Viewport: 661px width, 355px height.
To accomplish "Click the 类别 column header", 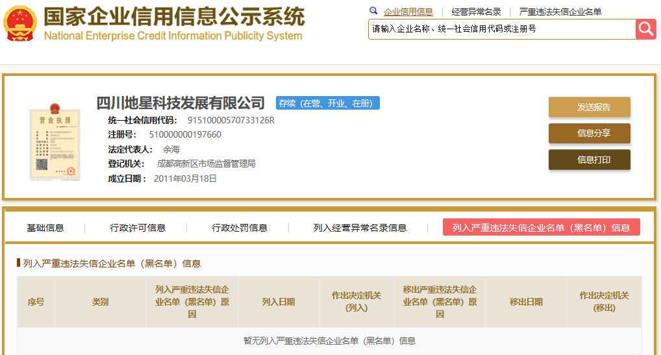I will [101, 302].
